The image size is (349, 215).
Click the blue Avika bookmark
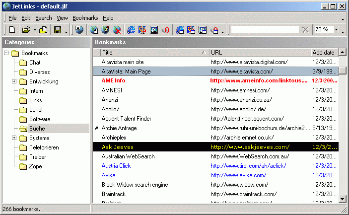pos(215,175)
